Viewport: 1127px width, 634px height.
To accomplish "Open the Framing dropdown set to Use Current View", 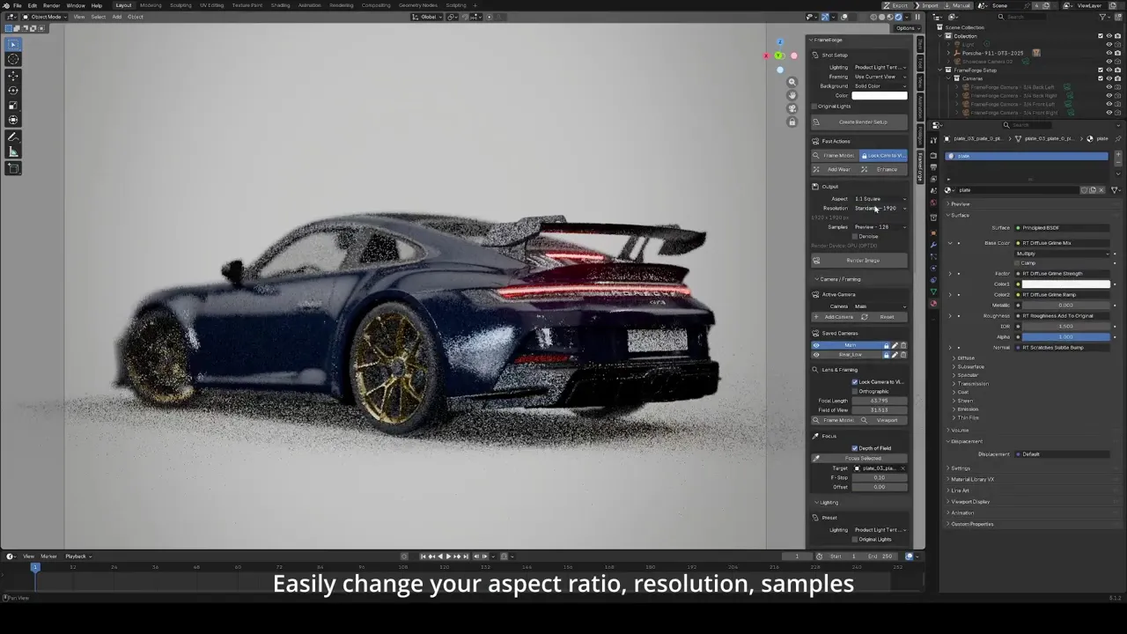I will click(880, 77).
